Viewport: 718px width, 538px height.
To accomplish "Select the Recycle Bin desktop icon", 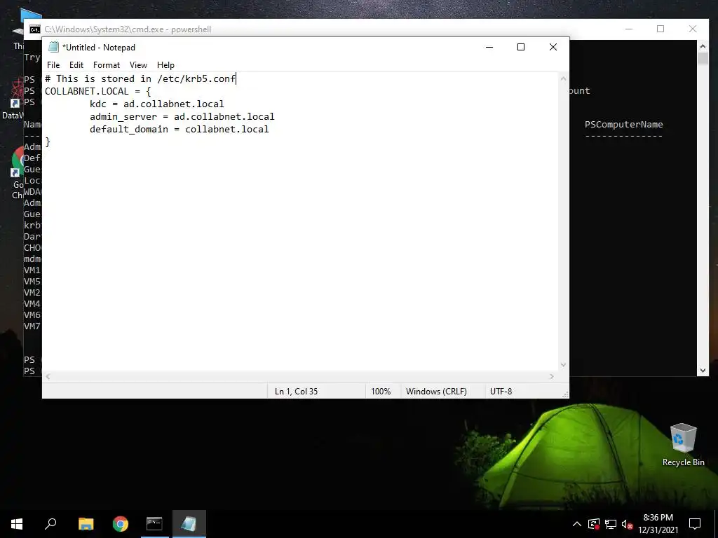I will click(683, 444).
